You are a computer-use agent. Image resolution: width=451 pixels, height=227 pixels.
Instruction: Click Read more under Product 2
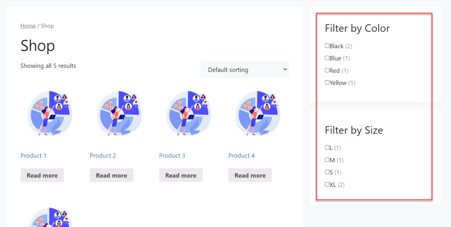pyautogui.click(x=111, y=175)
